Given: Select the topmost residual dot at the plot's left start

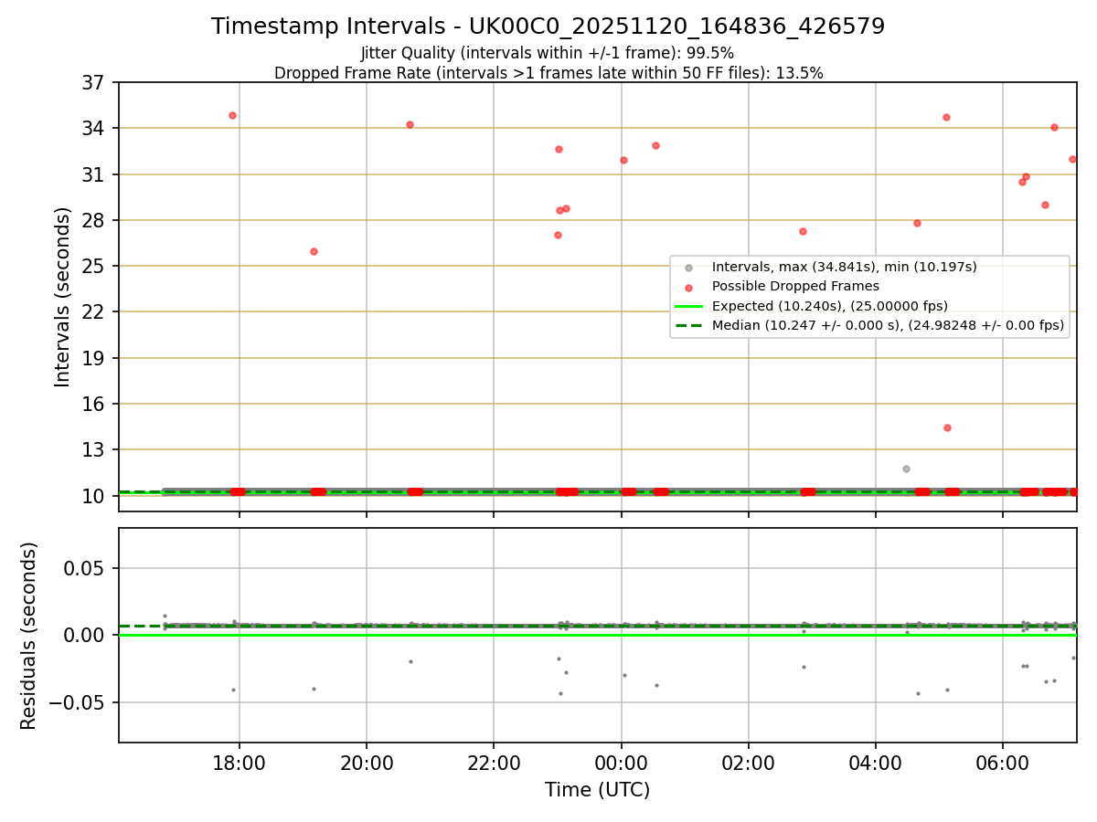Looking at the screenshot, I should click(x=165, y=616).
